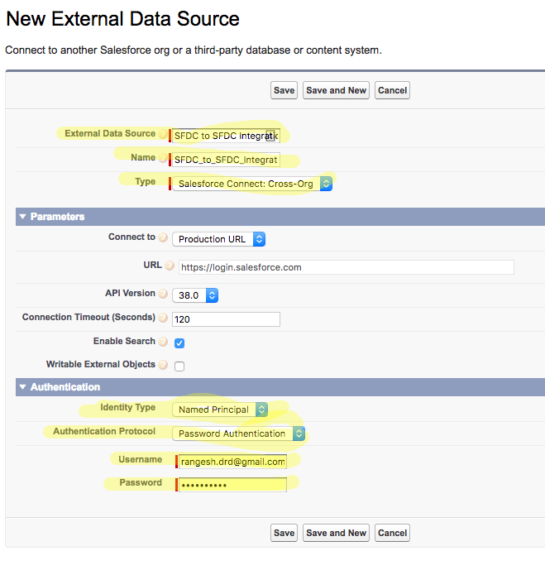This screenshot has height=570, width=545.
Task: Click the Username field
Action: [x=232, y=462]
